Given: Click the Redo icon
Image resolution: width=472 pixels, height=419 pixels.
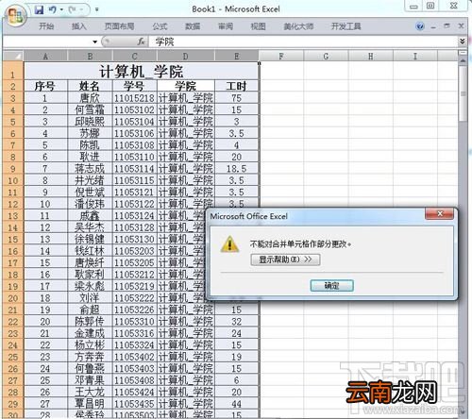Looking at the screenshot, I should (x=73, y=9).
